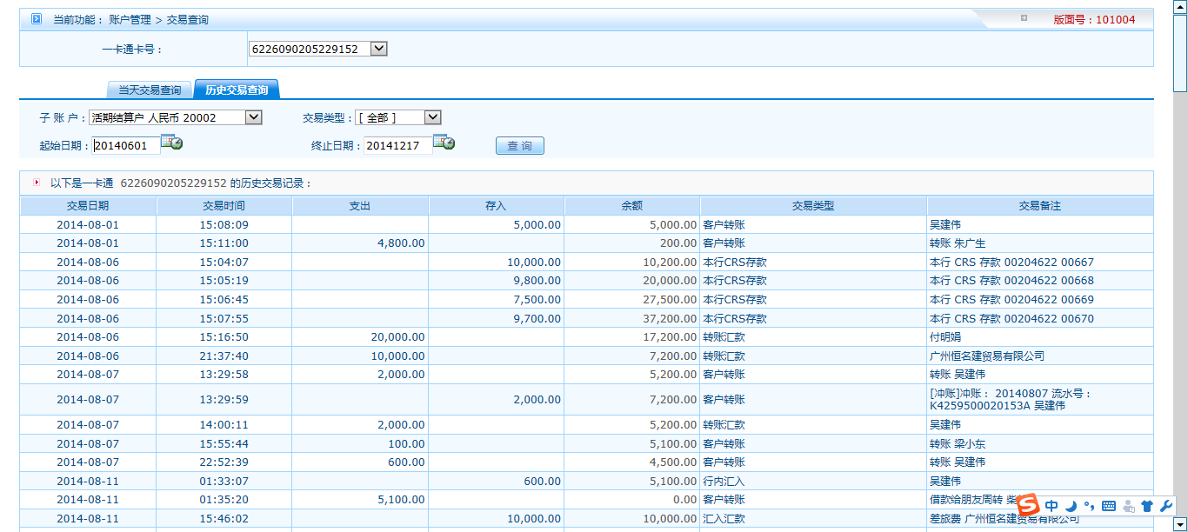Open Sogou wrench settings icon
1188x532 pixels.
coord(1166,506)
